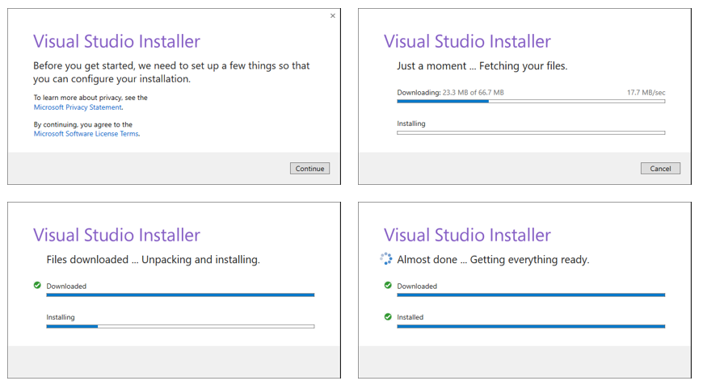Click the Downloading progress bar showing 23.3 MB

pos(530,102)
